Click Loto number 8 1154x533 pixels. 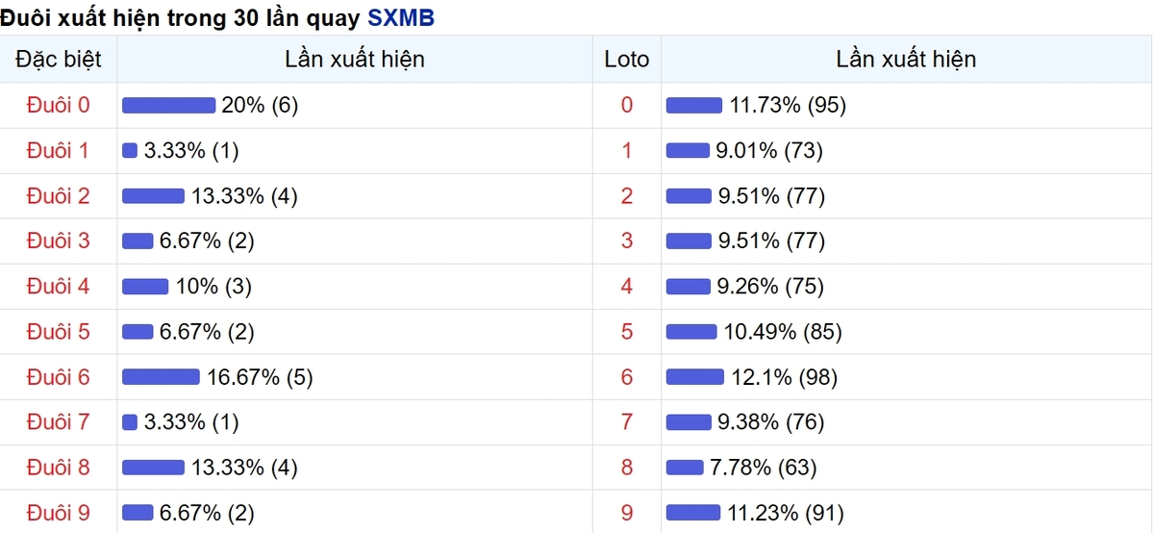(627, 468)
